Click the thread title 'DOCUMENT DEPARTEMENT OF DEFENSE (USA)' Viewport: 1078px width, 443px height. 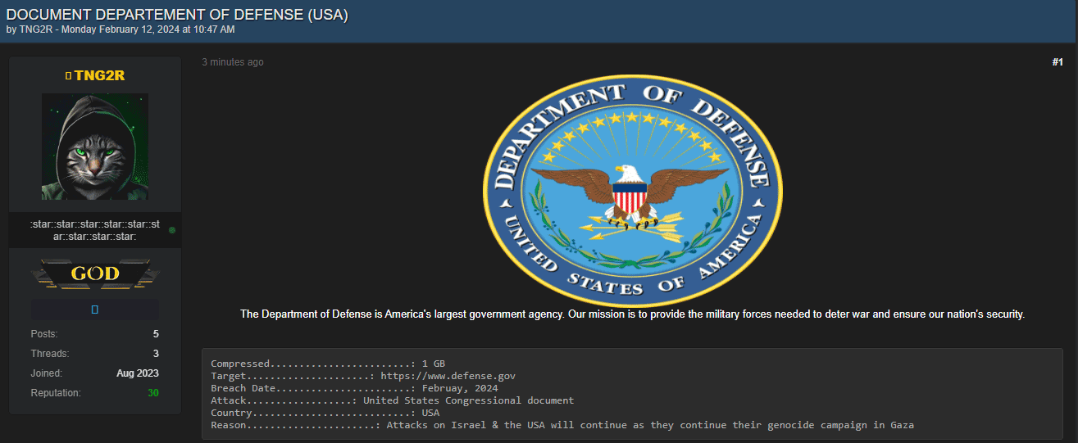tap(177, 14)
